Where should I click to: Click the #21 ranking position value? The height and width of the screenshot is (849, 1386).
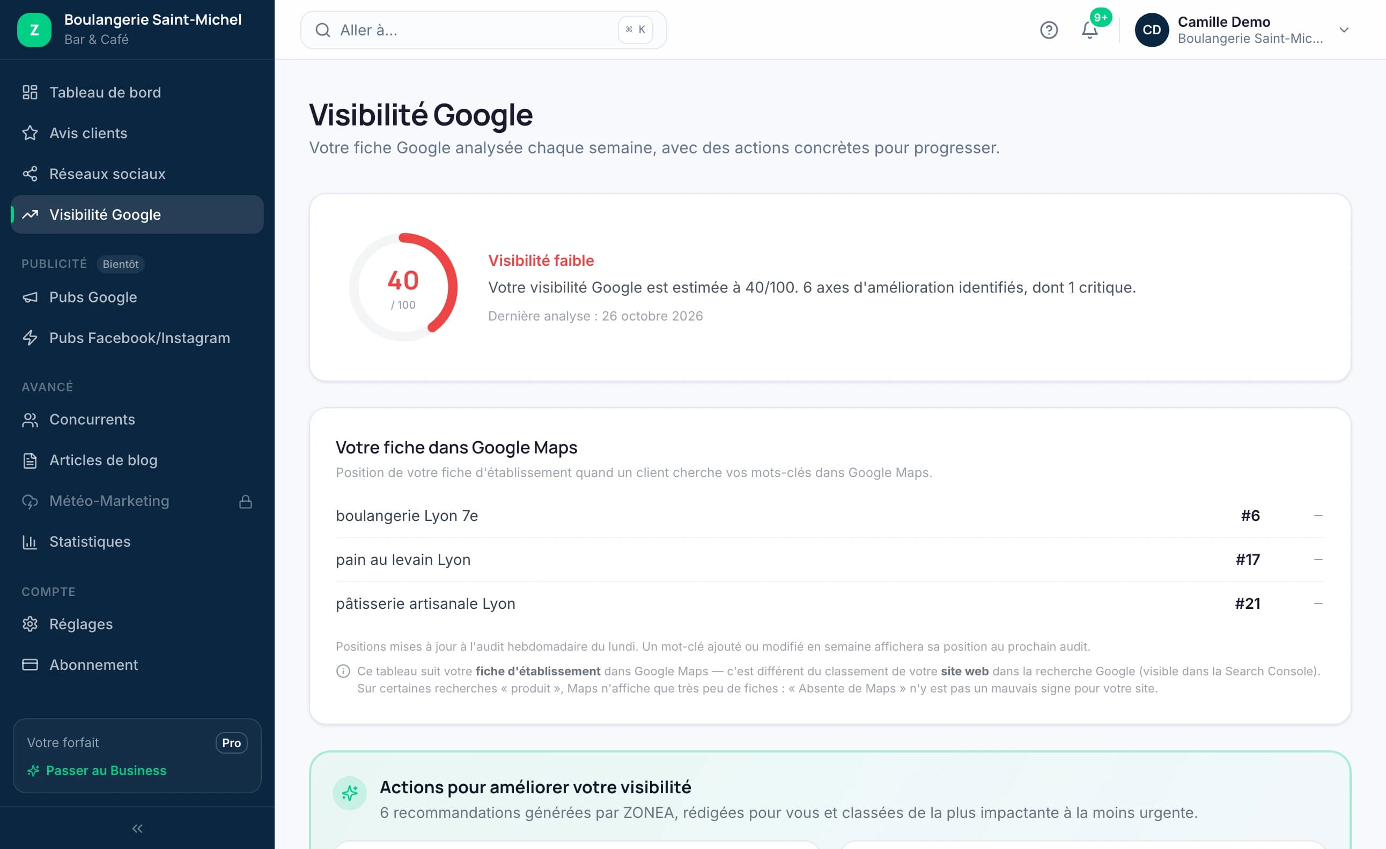coord(1248,604)
